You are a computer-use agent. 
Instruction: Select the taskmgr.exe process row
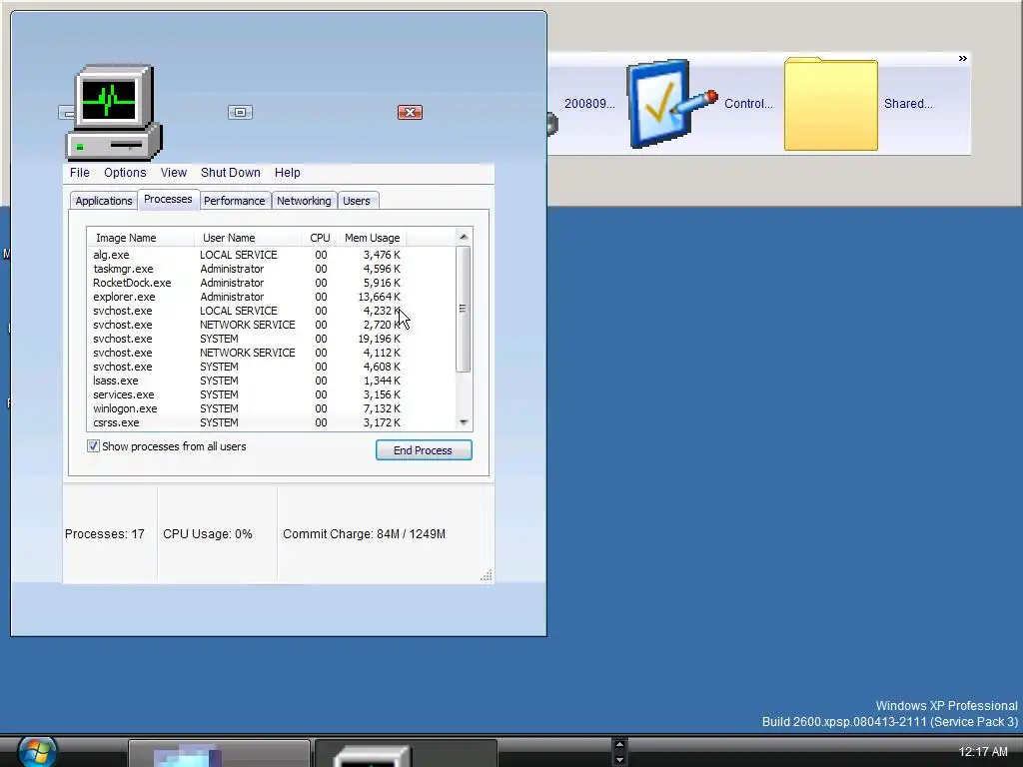[247, 269]
